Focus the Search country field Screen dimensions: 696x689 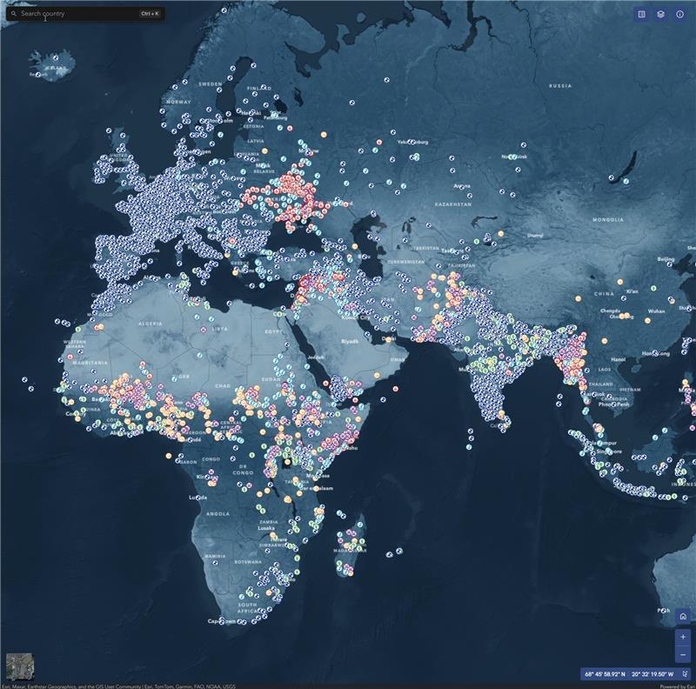[85, 14]
